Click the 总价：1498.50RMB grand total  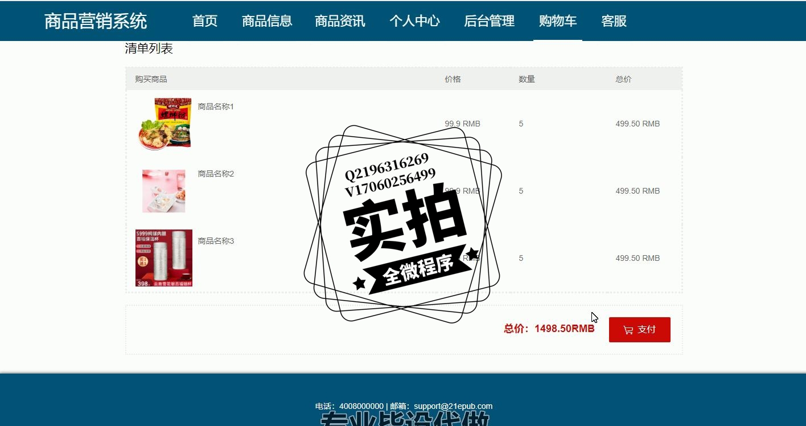[549, 329]
